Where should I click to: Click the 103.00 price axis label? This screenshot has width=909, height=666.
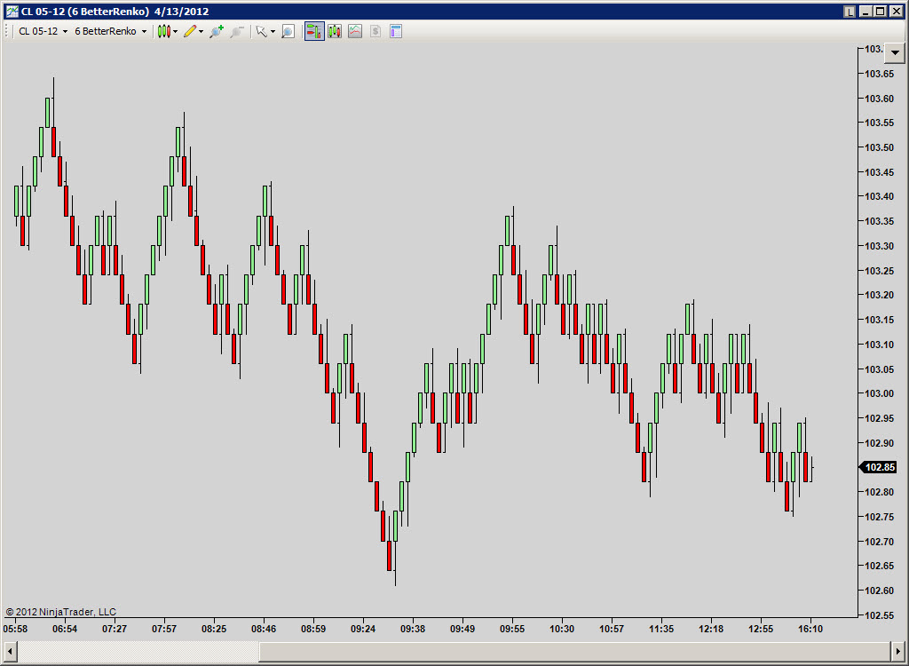click(x=879, y=394)
